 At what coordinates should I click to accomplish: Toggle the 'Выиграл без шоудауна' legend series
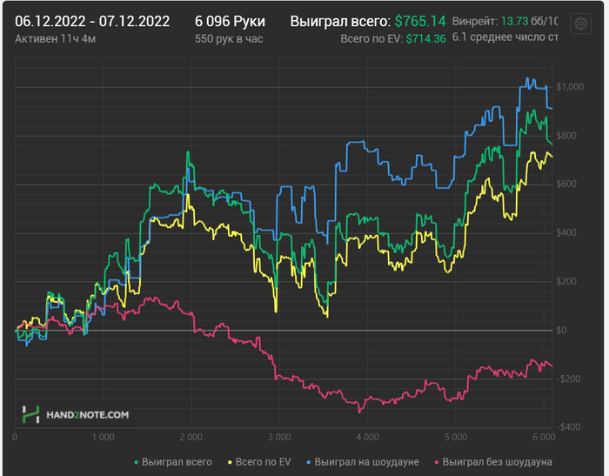click(493, 462)
